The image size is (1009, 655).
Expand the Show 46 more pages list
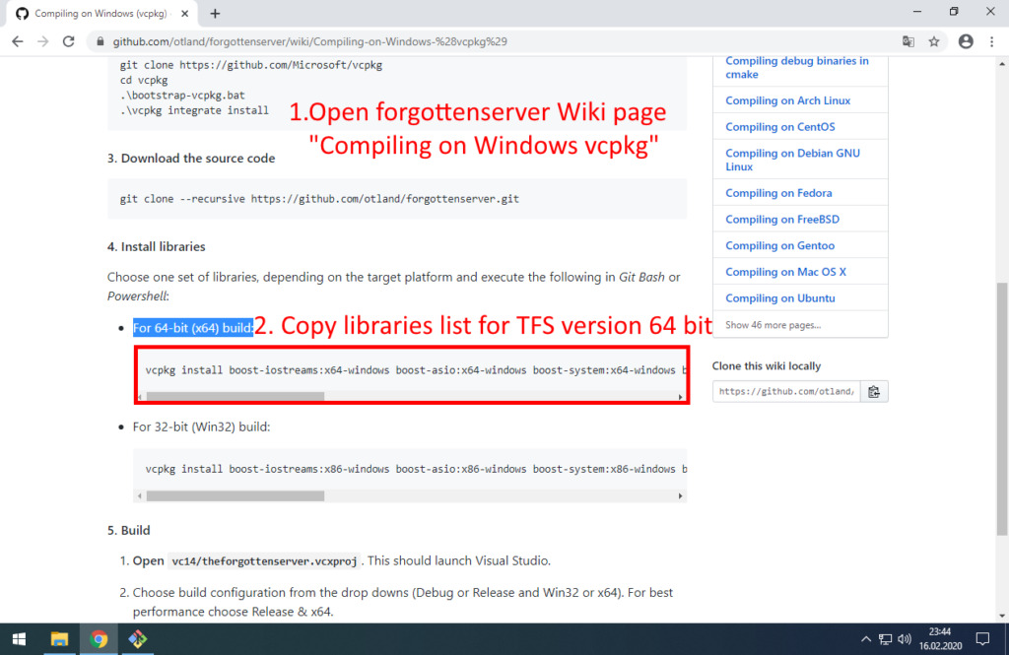(x=773, y=325)
